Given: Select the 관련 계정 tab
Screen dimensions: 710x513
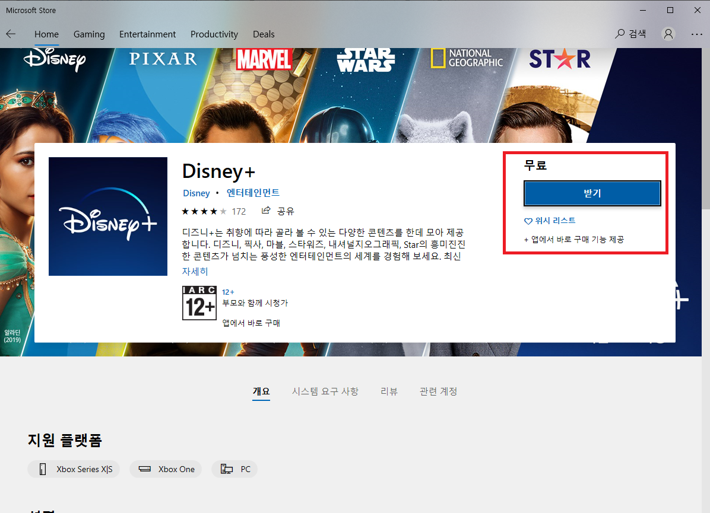Looking at the screenshot, I should [438, 391].
